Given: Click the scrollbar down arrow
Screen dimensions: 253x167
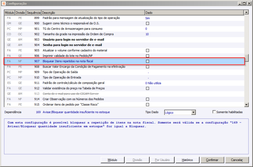Looking at the screenshot, I should coord(246,105).
